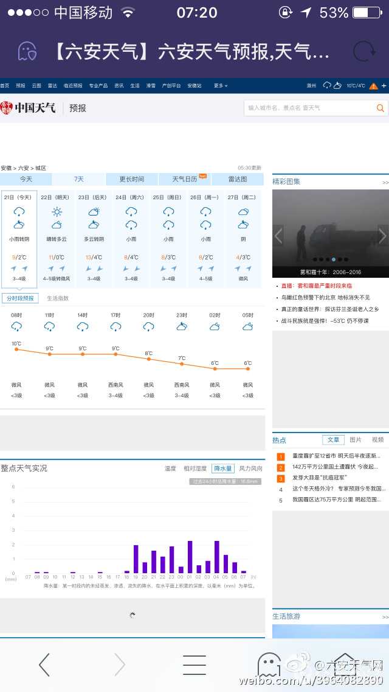This screenshot has height=692, width=389.
Task: Click the search magnifier icon
Action: pos(380,108)
